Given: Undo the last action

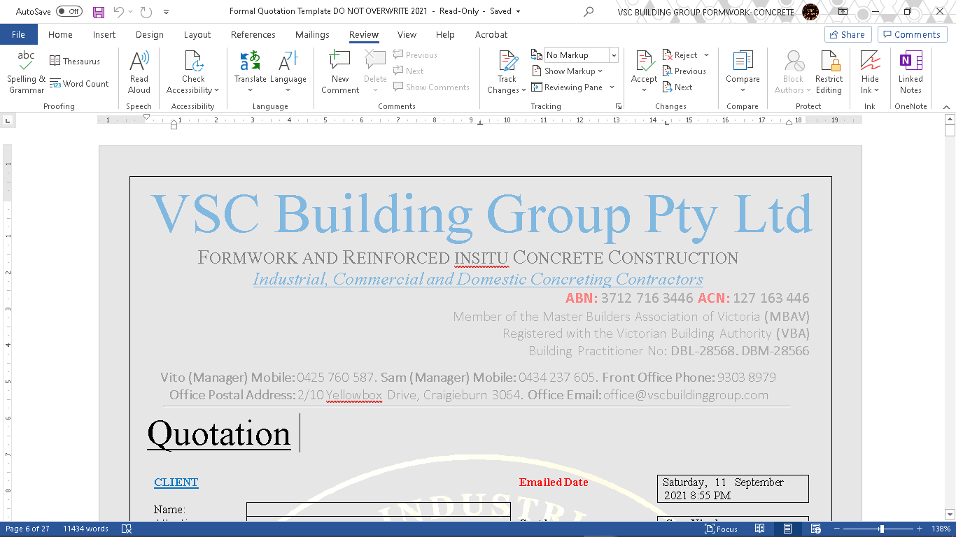Looking at the screenshot, I should click(x=118, y=12).
